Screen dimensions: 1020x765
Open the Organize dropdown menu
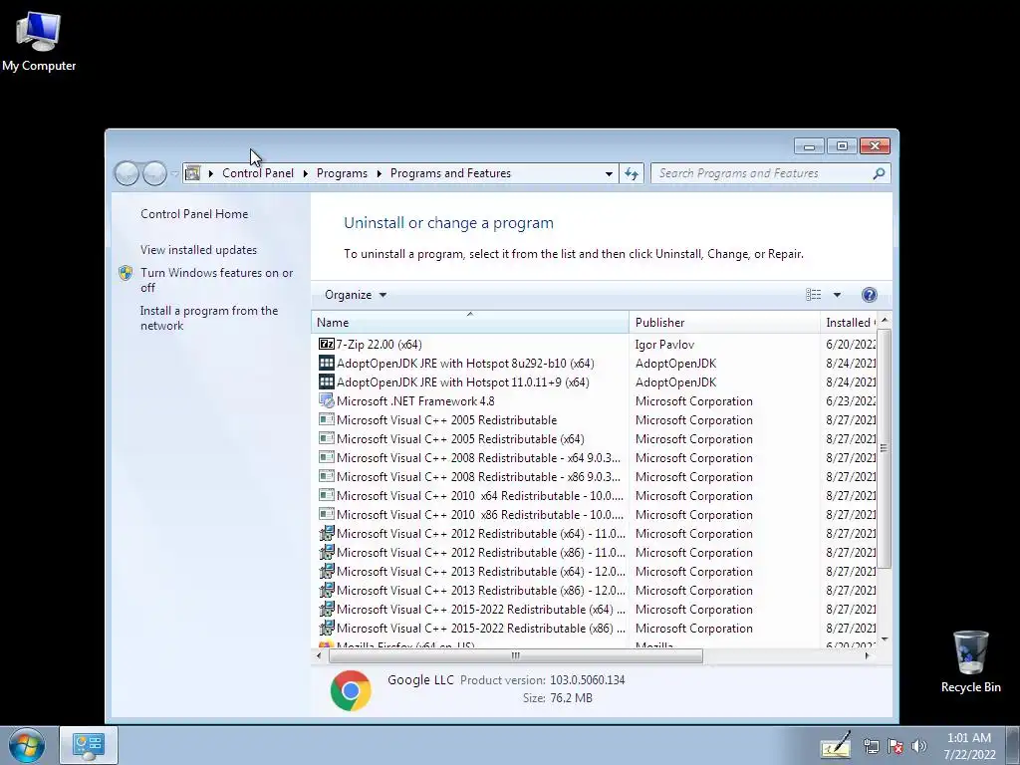tap(356, 295)
